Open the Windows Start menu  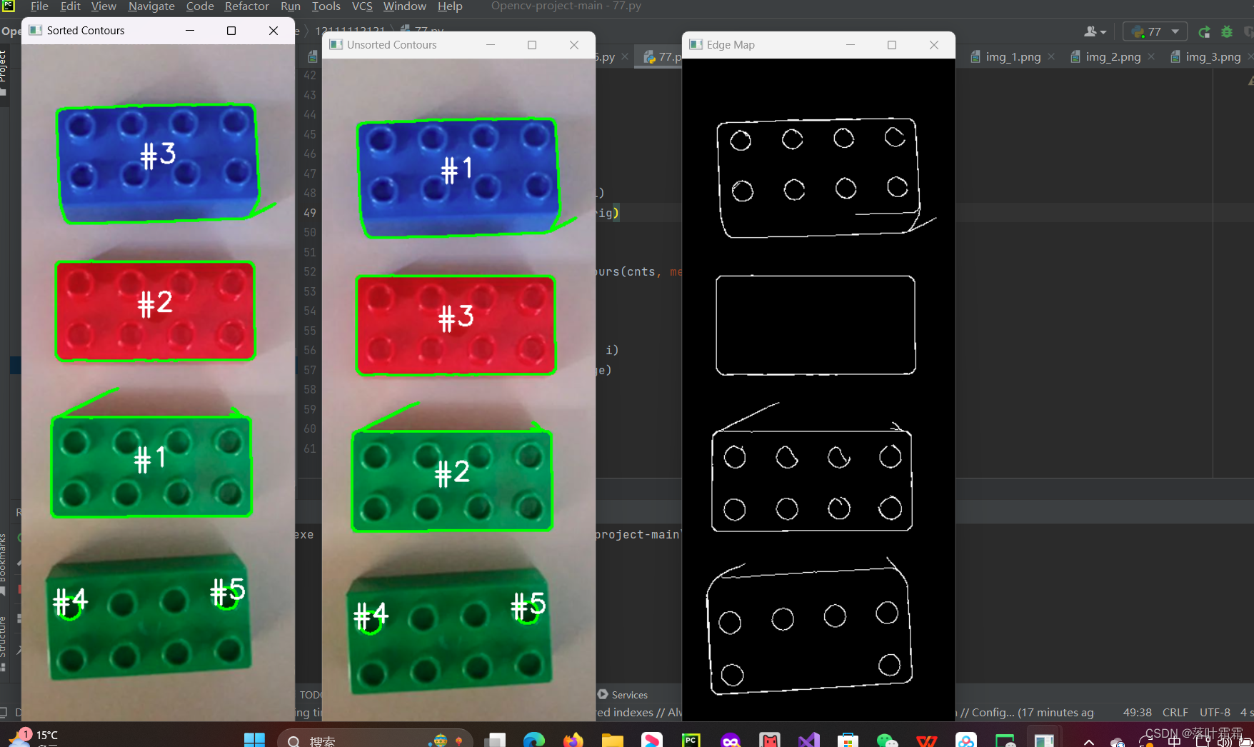[x=254, y=740]
